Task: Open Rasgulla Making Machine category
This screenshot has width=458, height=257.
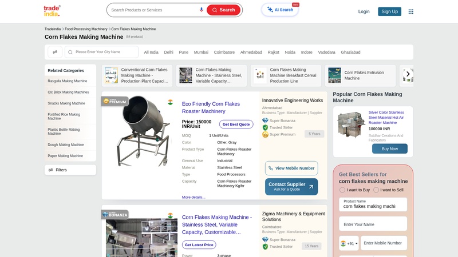Action: tap(68, 81)
